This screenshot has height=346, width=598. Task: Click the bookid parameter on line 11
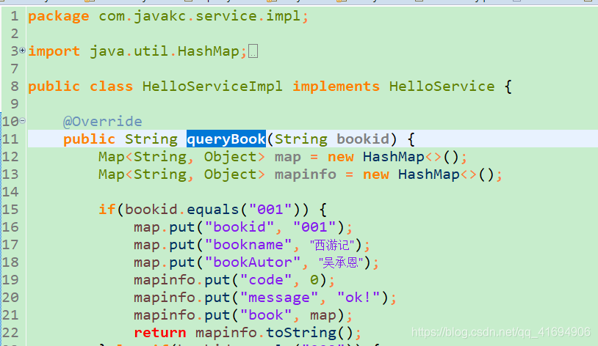point(363,139)
